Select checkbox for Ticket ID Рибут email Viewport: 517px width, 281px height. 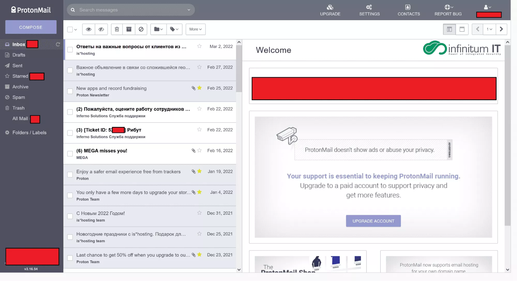coord(70,133)
